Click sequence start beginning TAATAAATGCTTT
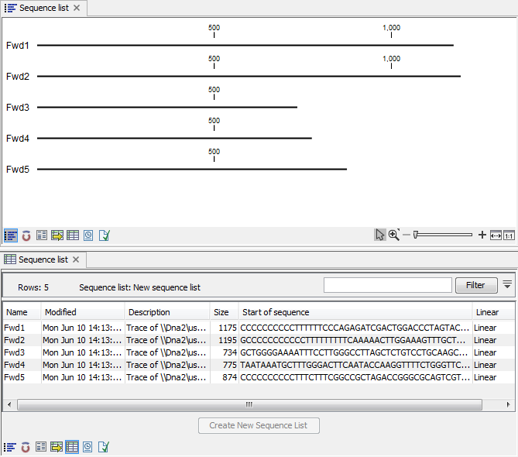518x457 pixels. pos(355,365)
